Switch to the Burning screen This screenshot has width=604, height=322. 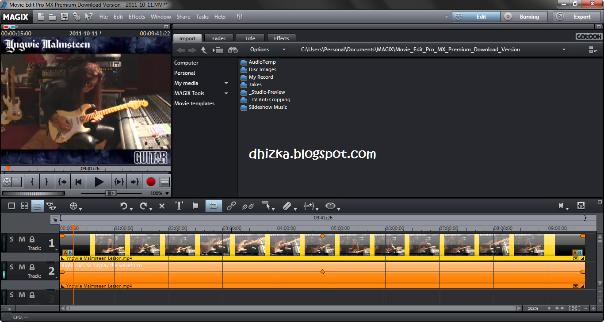pyautogui.click(x=524, y=17)
